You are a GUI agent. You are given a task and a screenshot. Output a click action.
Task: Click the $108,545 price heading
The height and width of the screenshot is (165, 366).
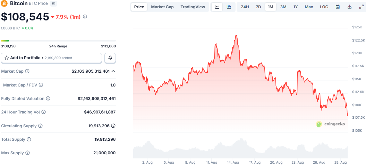(25, 17)
